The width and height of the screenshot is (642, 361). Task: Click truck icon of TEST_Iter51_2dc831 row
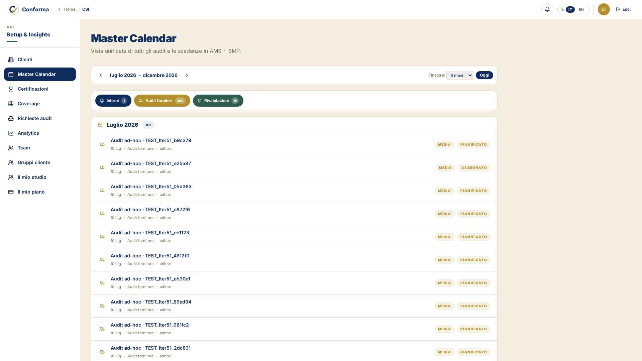pos(102,352)
